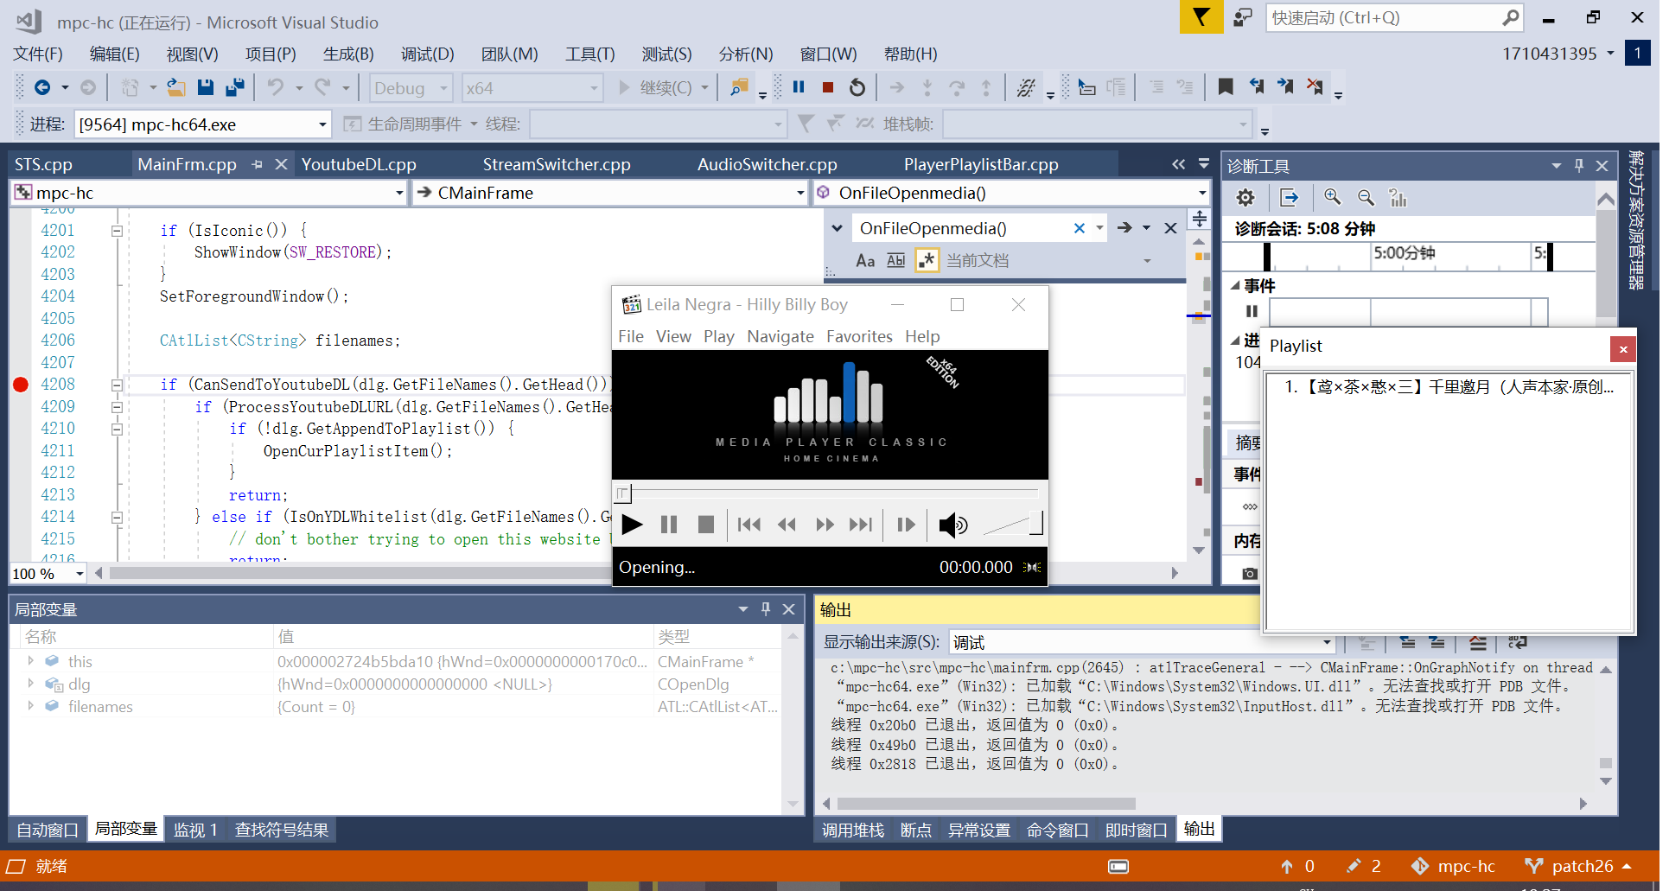Viewport: 1669px width, 891px height.
Task: Click the Save All icon
Action: (x=234, y=86)
